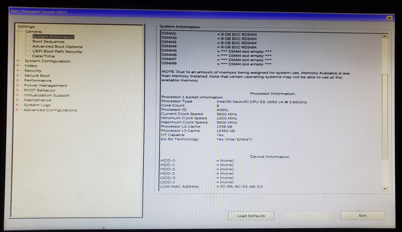The image size is (402, 232).
Task: Open Advanced Boot Options
Action: tap(57, 47)
